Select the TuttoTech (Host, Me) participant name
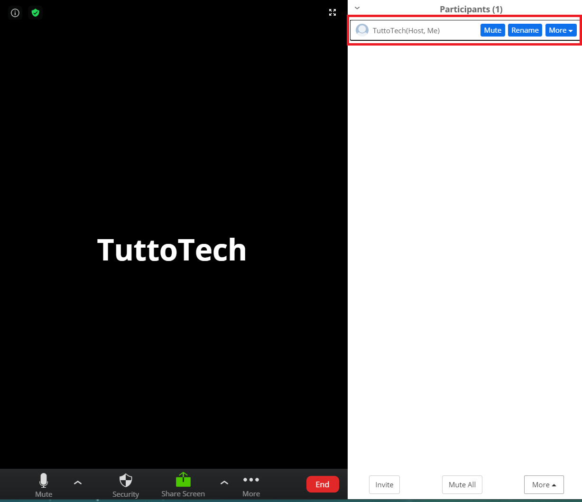Image resolution: width=582 pixels, height=502 pixels. click(406, 31)
